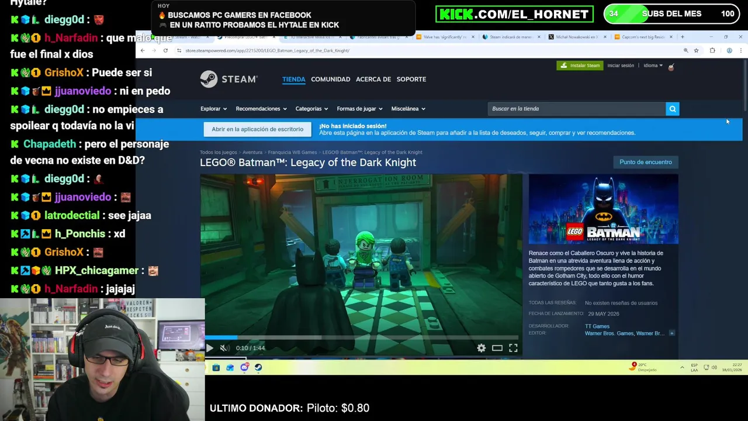Click the No existen reseñas de usuarios text

point(621,303)
